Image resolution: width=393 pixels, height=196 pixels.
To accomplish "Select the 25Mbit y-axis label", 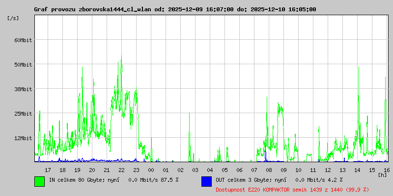I will pos(23,114).
